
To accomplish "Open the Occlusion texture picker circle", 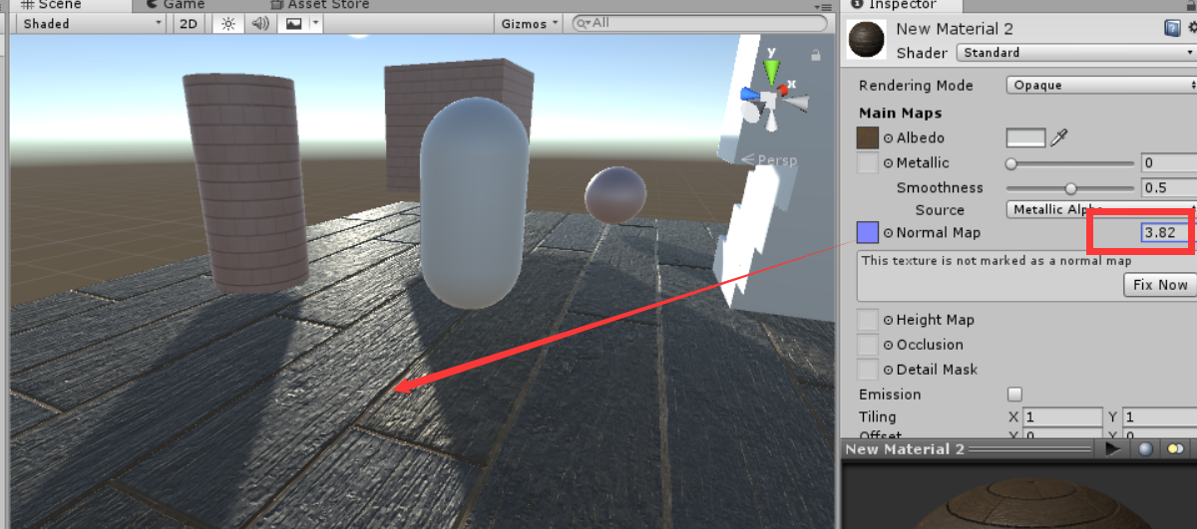I will (888, 345).
